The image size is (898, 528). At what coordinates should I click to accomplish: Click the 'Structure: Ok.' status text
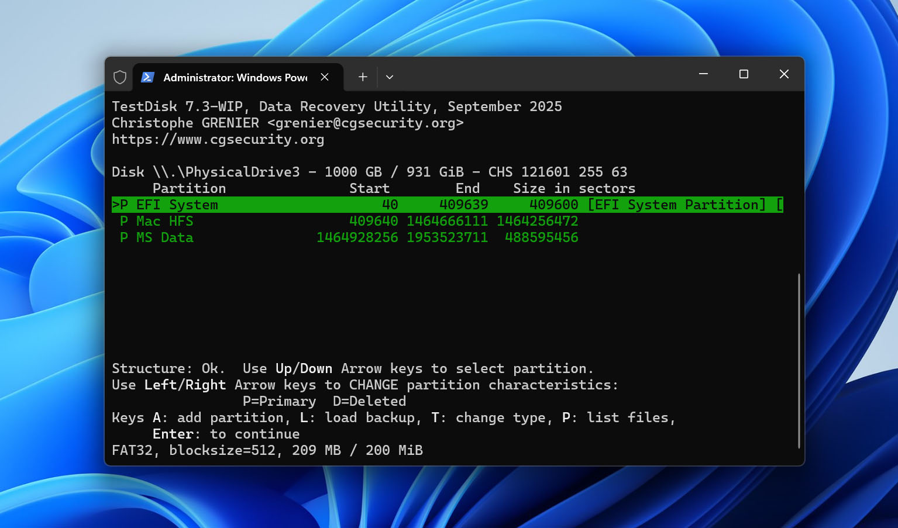click(169, 368)
